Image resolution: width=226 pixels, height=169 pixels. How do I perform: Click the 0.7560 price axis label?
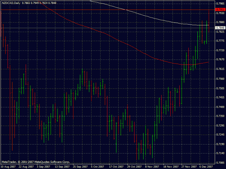point(220,79)
